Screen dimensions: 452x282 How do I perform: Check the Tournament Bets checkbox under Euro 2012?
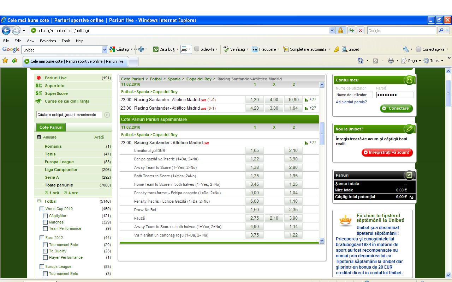pos(45,245)
